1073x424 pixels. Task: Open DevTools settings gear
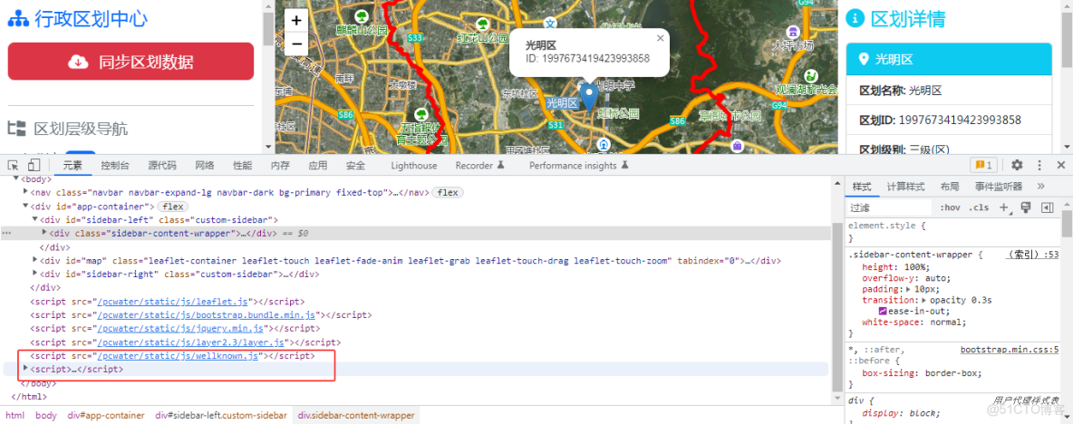click(x=1017, y=165)
